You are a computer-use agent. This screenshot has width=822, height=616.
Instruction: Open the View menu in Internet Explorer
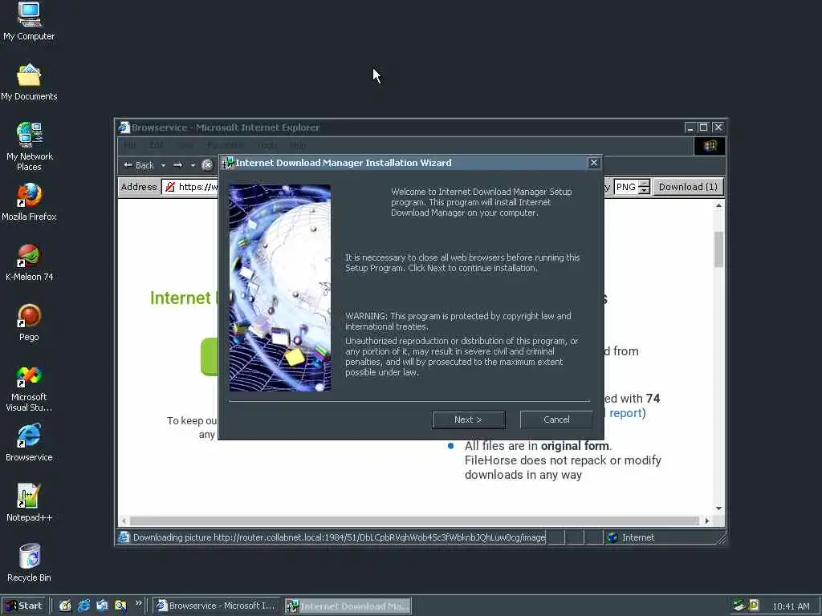[x=185, y=145]
